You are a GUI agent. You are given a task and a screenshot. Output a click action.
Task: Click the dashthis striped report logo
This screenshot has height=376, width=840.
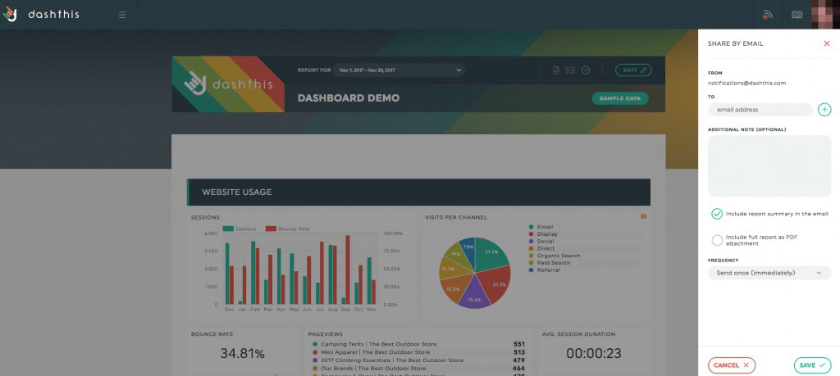[228, 84]
